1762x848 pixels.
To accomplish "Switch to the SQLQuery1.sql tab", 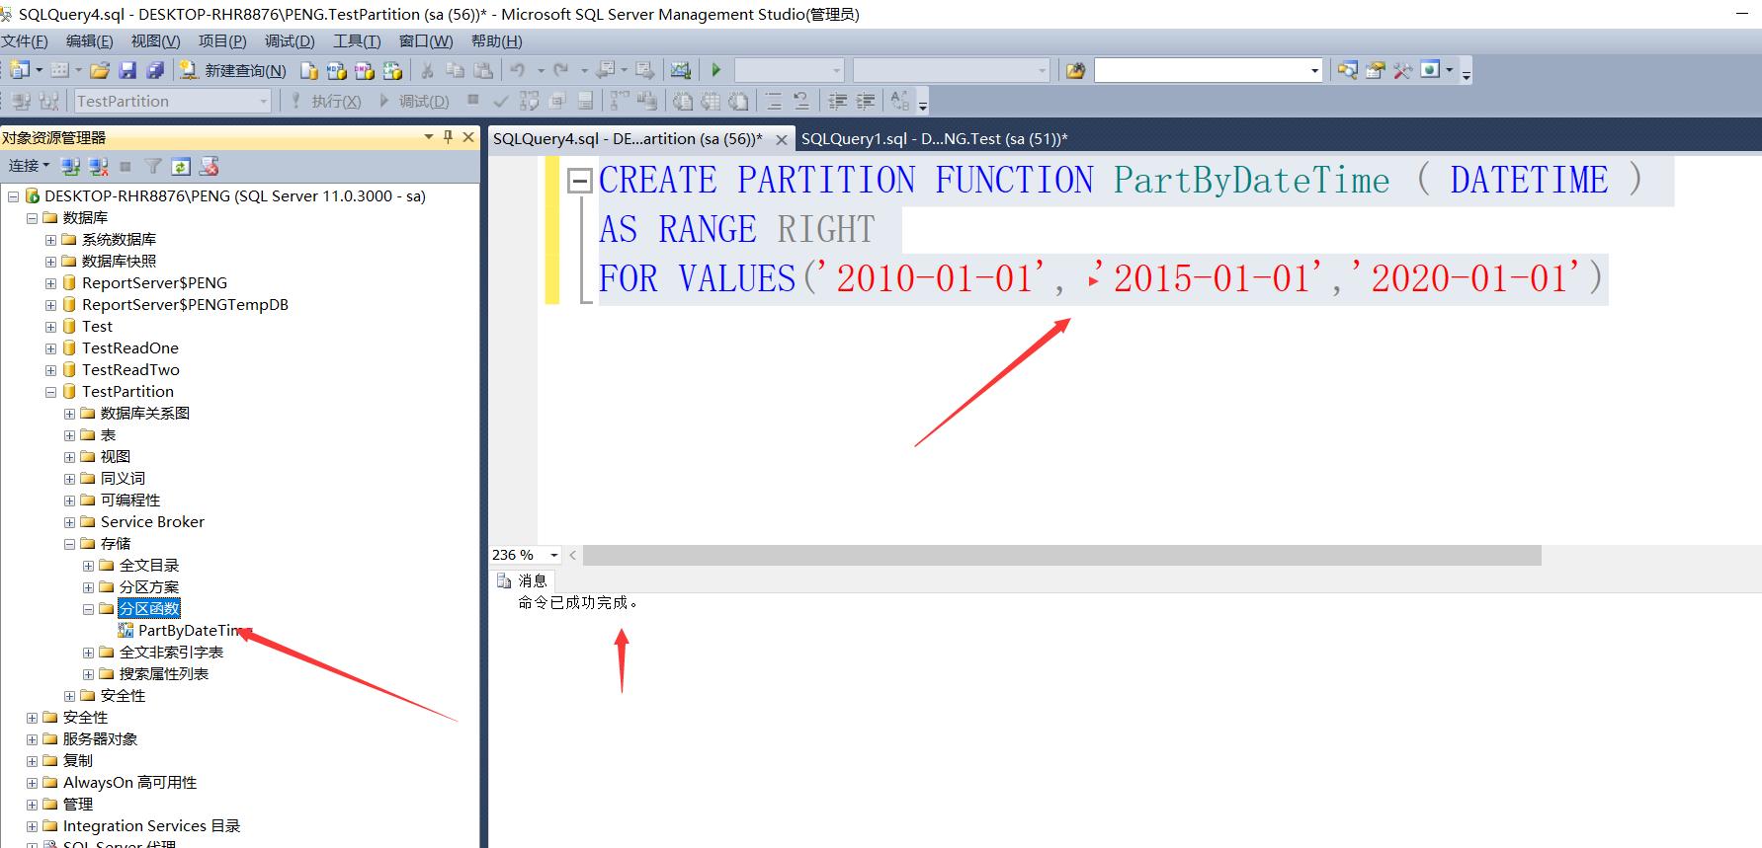I will tap(934, 139).
